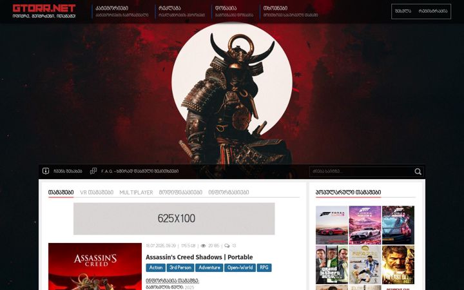
Task: Open the Assassin's Creed cover image
Action: coord(95,266)
